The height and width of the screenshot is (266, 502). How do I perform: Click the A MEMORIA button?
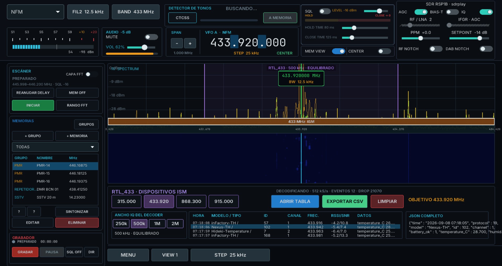pyautogui.click(x=280, y=18)
